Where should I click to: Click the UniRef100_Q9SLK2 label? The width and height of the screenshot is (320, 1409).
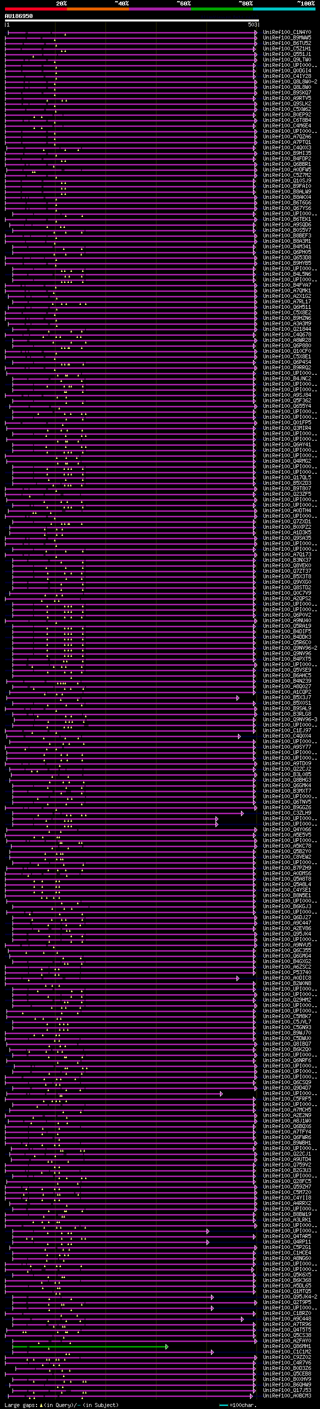click(x=287, y=103)
